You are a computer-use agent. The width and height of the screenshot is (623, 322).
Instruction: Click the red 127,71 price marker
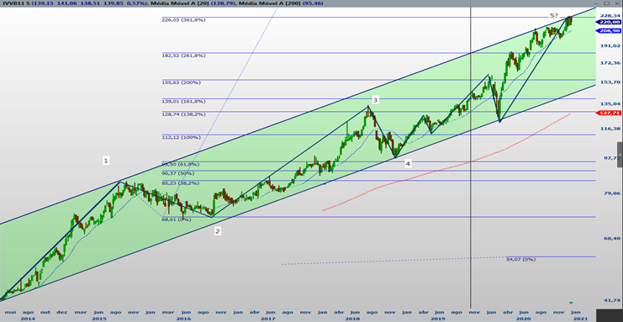tap(609, 113)
